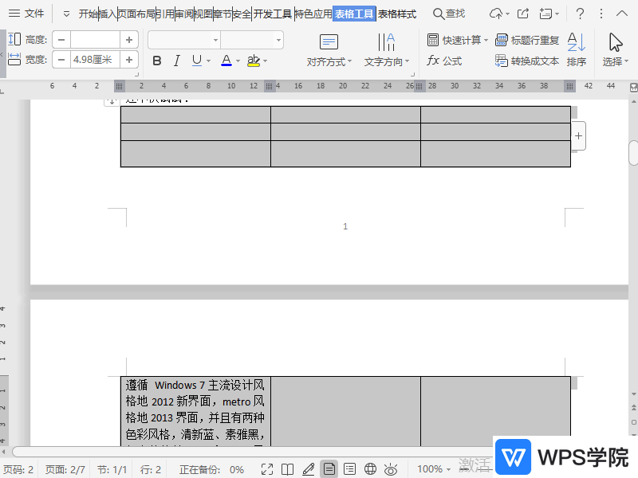Click the 查找 search button

click(449, 14)
